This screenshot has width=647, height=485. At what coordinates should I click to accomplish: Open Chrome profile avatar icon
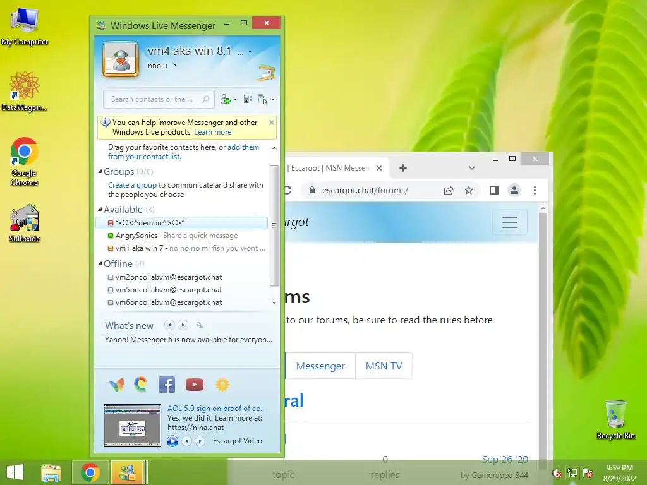tap(514, 190)
